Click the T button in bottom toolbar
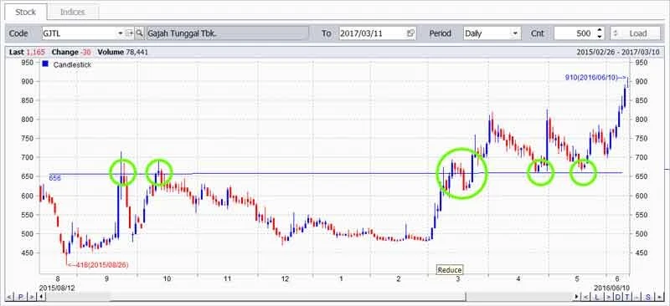This screenshot has height=306, width=670. point(626,297)
